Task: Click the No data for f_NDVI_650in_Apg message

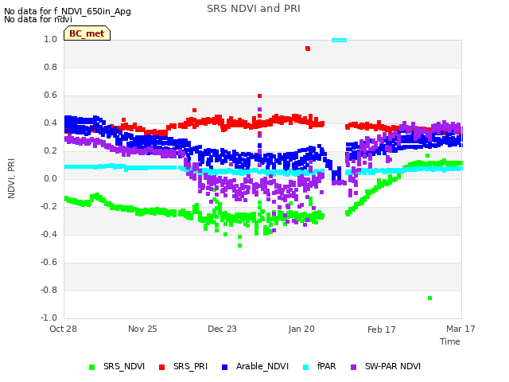Action: pos(68,11)
